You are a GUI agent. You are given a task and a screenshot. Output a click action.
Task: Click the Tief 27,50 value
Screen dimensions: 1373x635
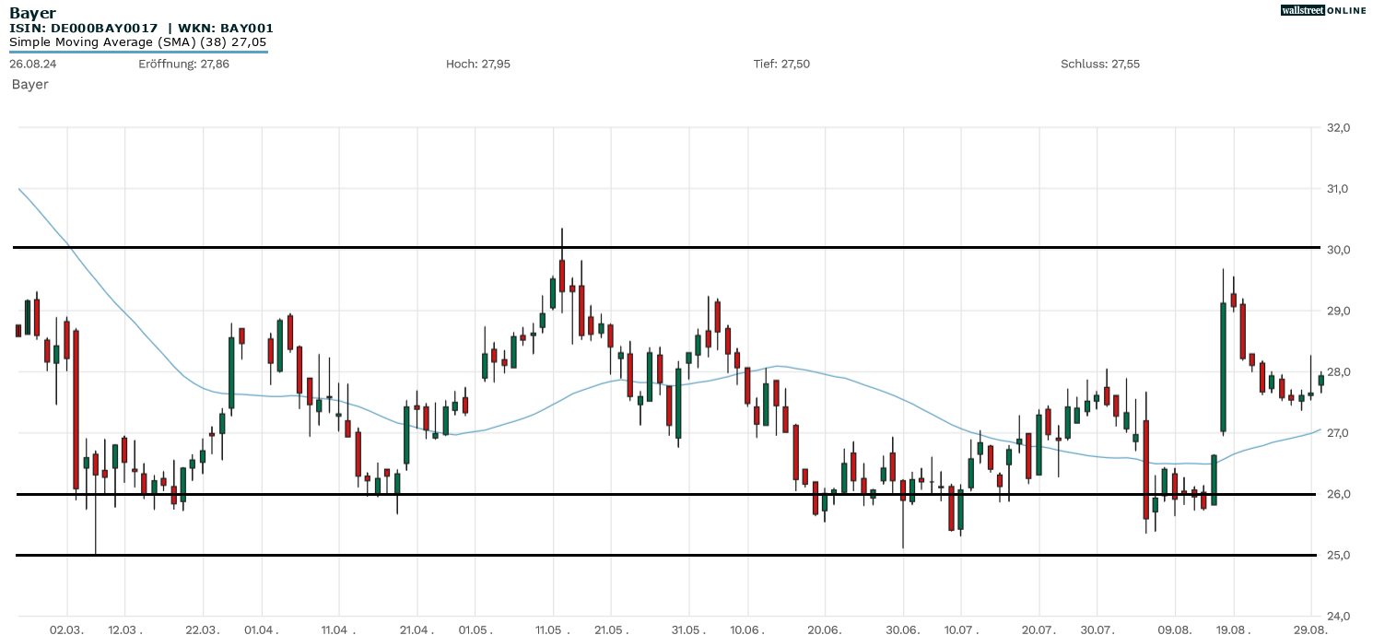781,64
